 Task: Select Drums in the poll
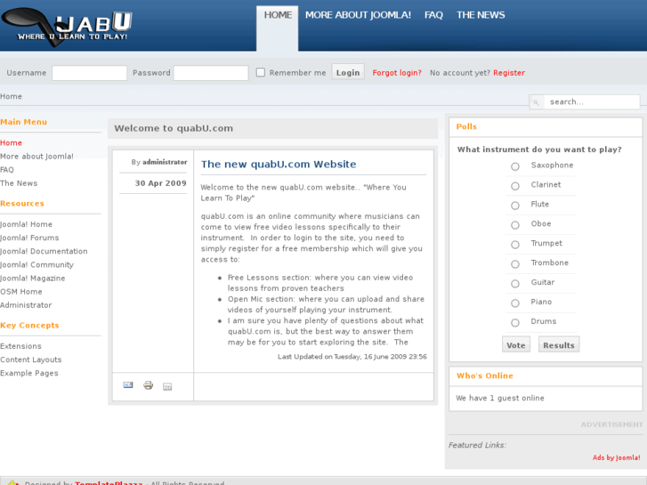(x=515, y=323)
